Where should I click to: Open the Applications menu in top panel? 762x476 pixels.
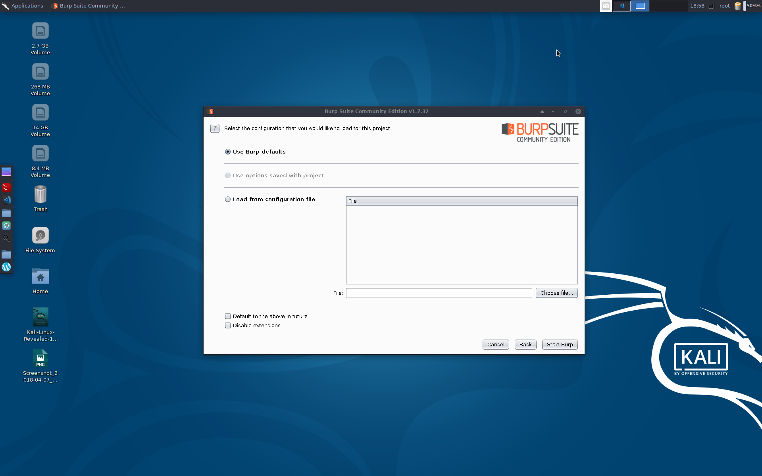point(23,6)
